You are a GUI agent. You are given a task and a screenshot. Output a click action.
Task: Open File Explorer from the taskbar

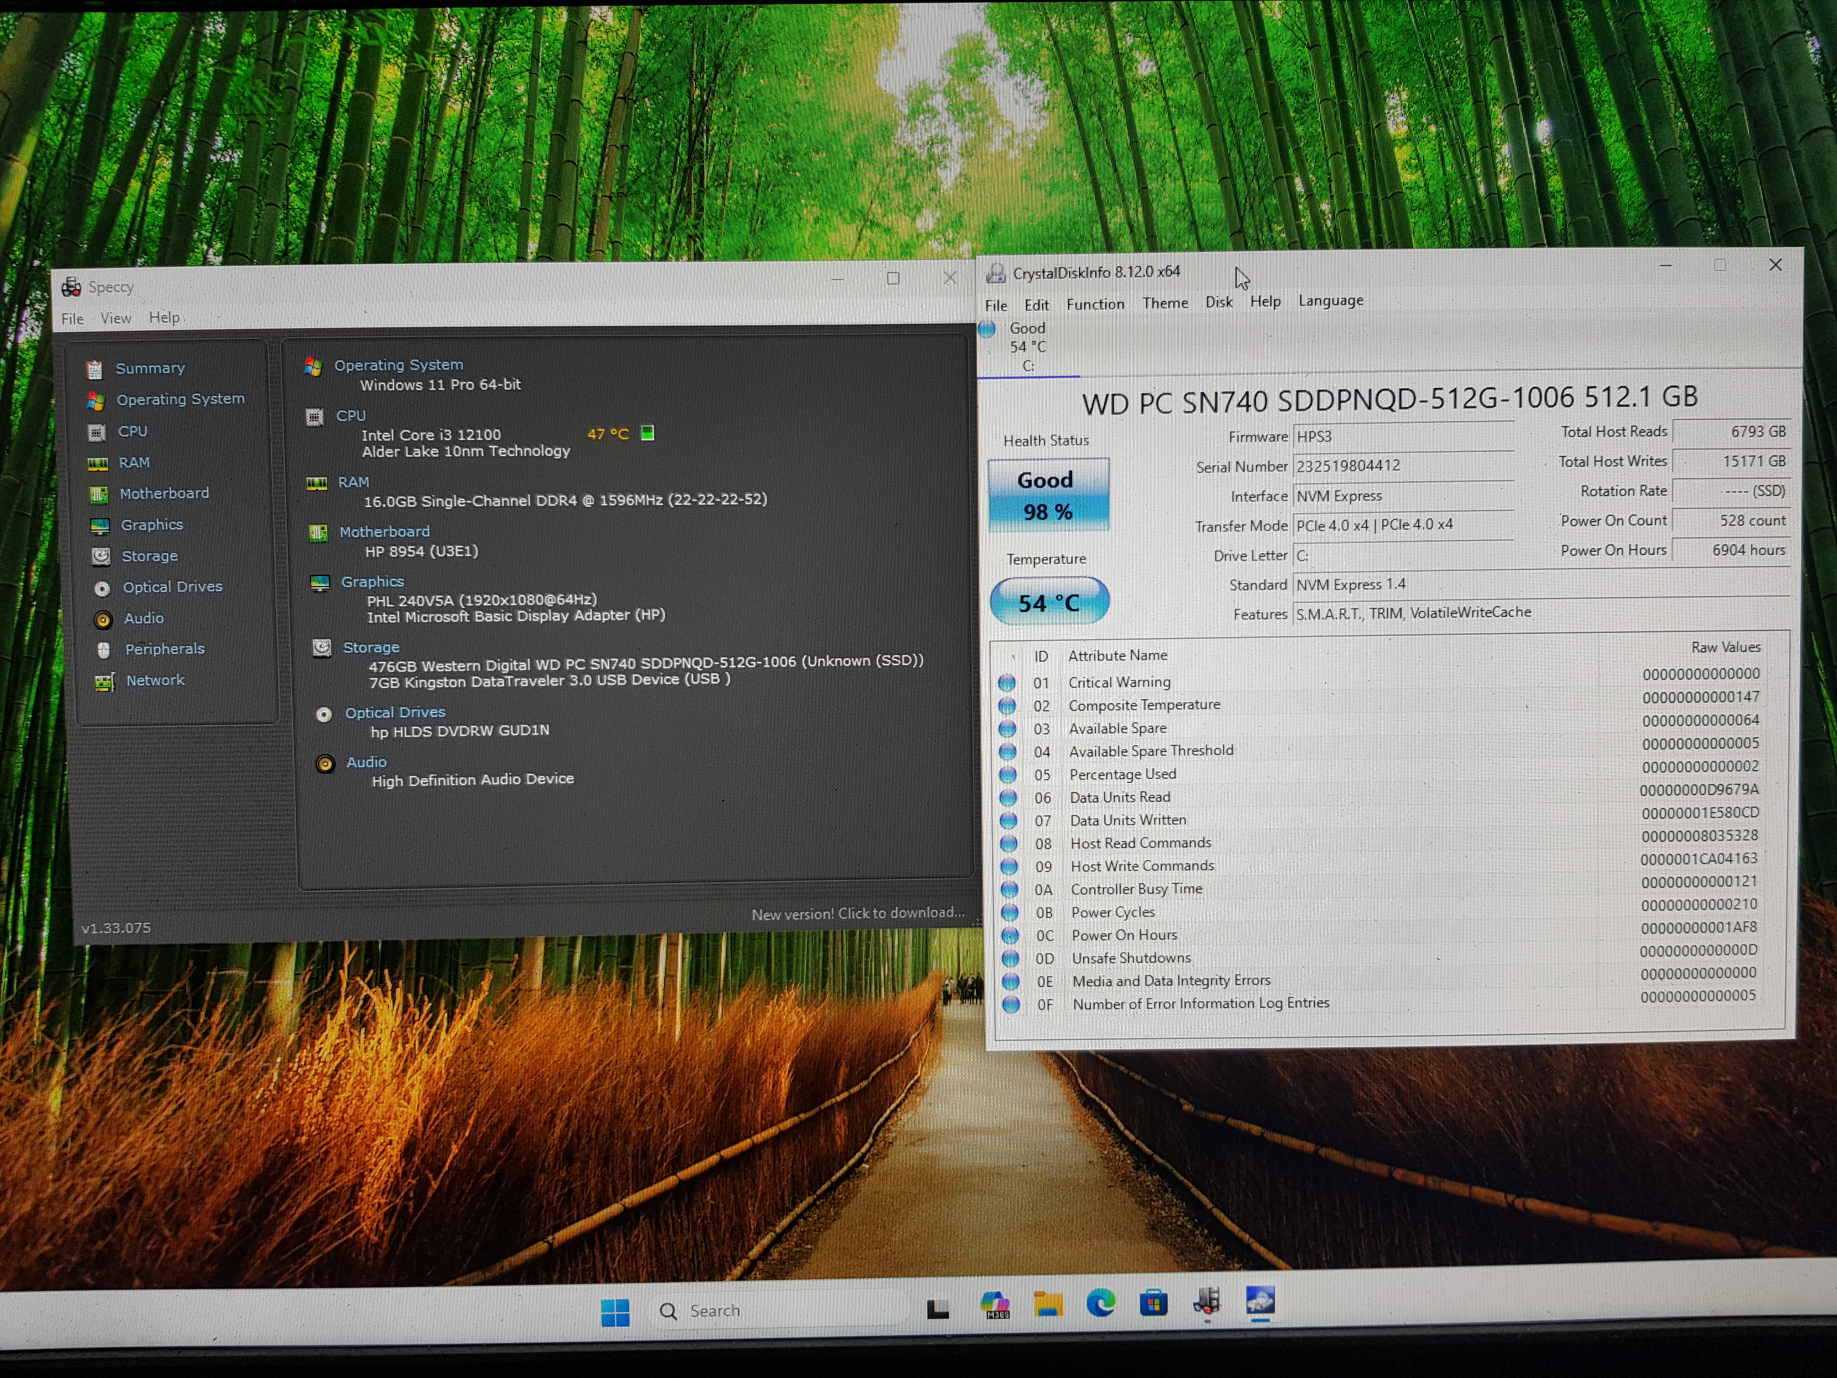pyautogui.click(x=1048, y=1305)
